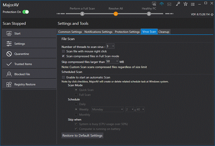215x146 pixels.
Task: Open the Trusted Items sidebar item
Action: [x=29, y=64]
